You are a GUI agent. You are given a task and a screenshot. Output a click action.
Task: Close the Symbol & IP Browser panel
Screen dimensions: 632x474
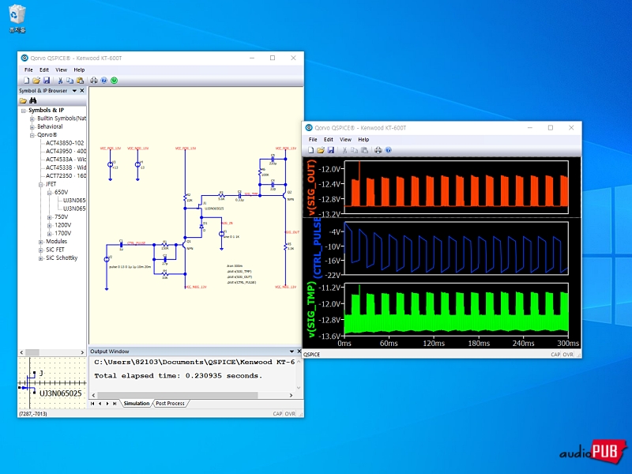coord(82,91)
